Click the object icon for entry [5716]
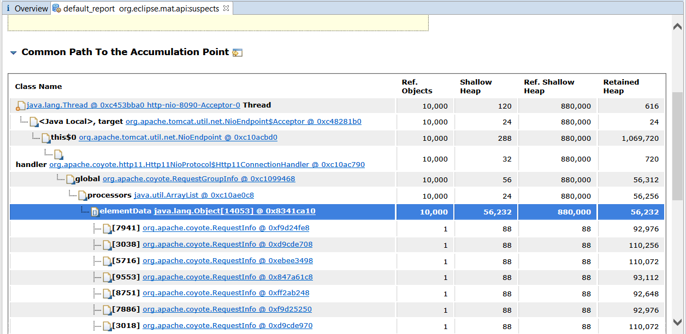Image resolution: width=686 pixels, height=334 pixels. pyautogui.click(x=107, y=261)
